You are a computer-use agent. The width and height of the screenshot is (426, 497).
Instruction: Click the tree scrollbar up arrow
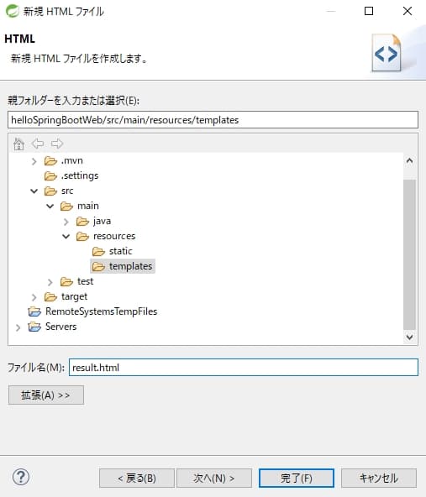pos(409,160)
